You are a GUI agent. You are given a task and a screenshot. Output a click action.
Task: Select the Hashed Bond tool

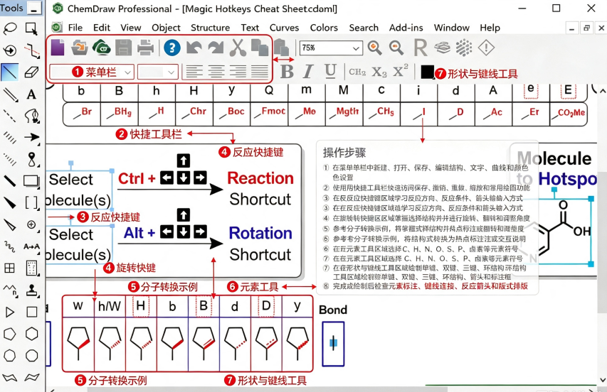(x=10, y=137)
